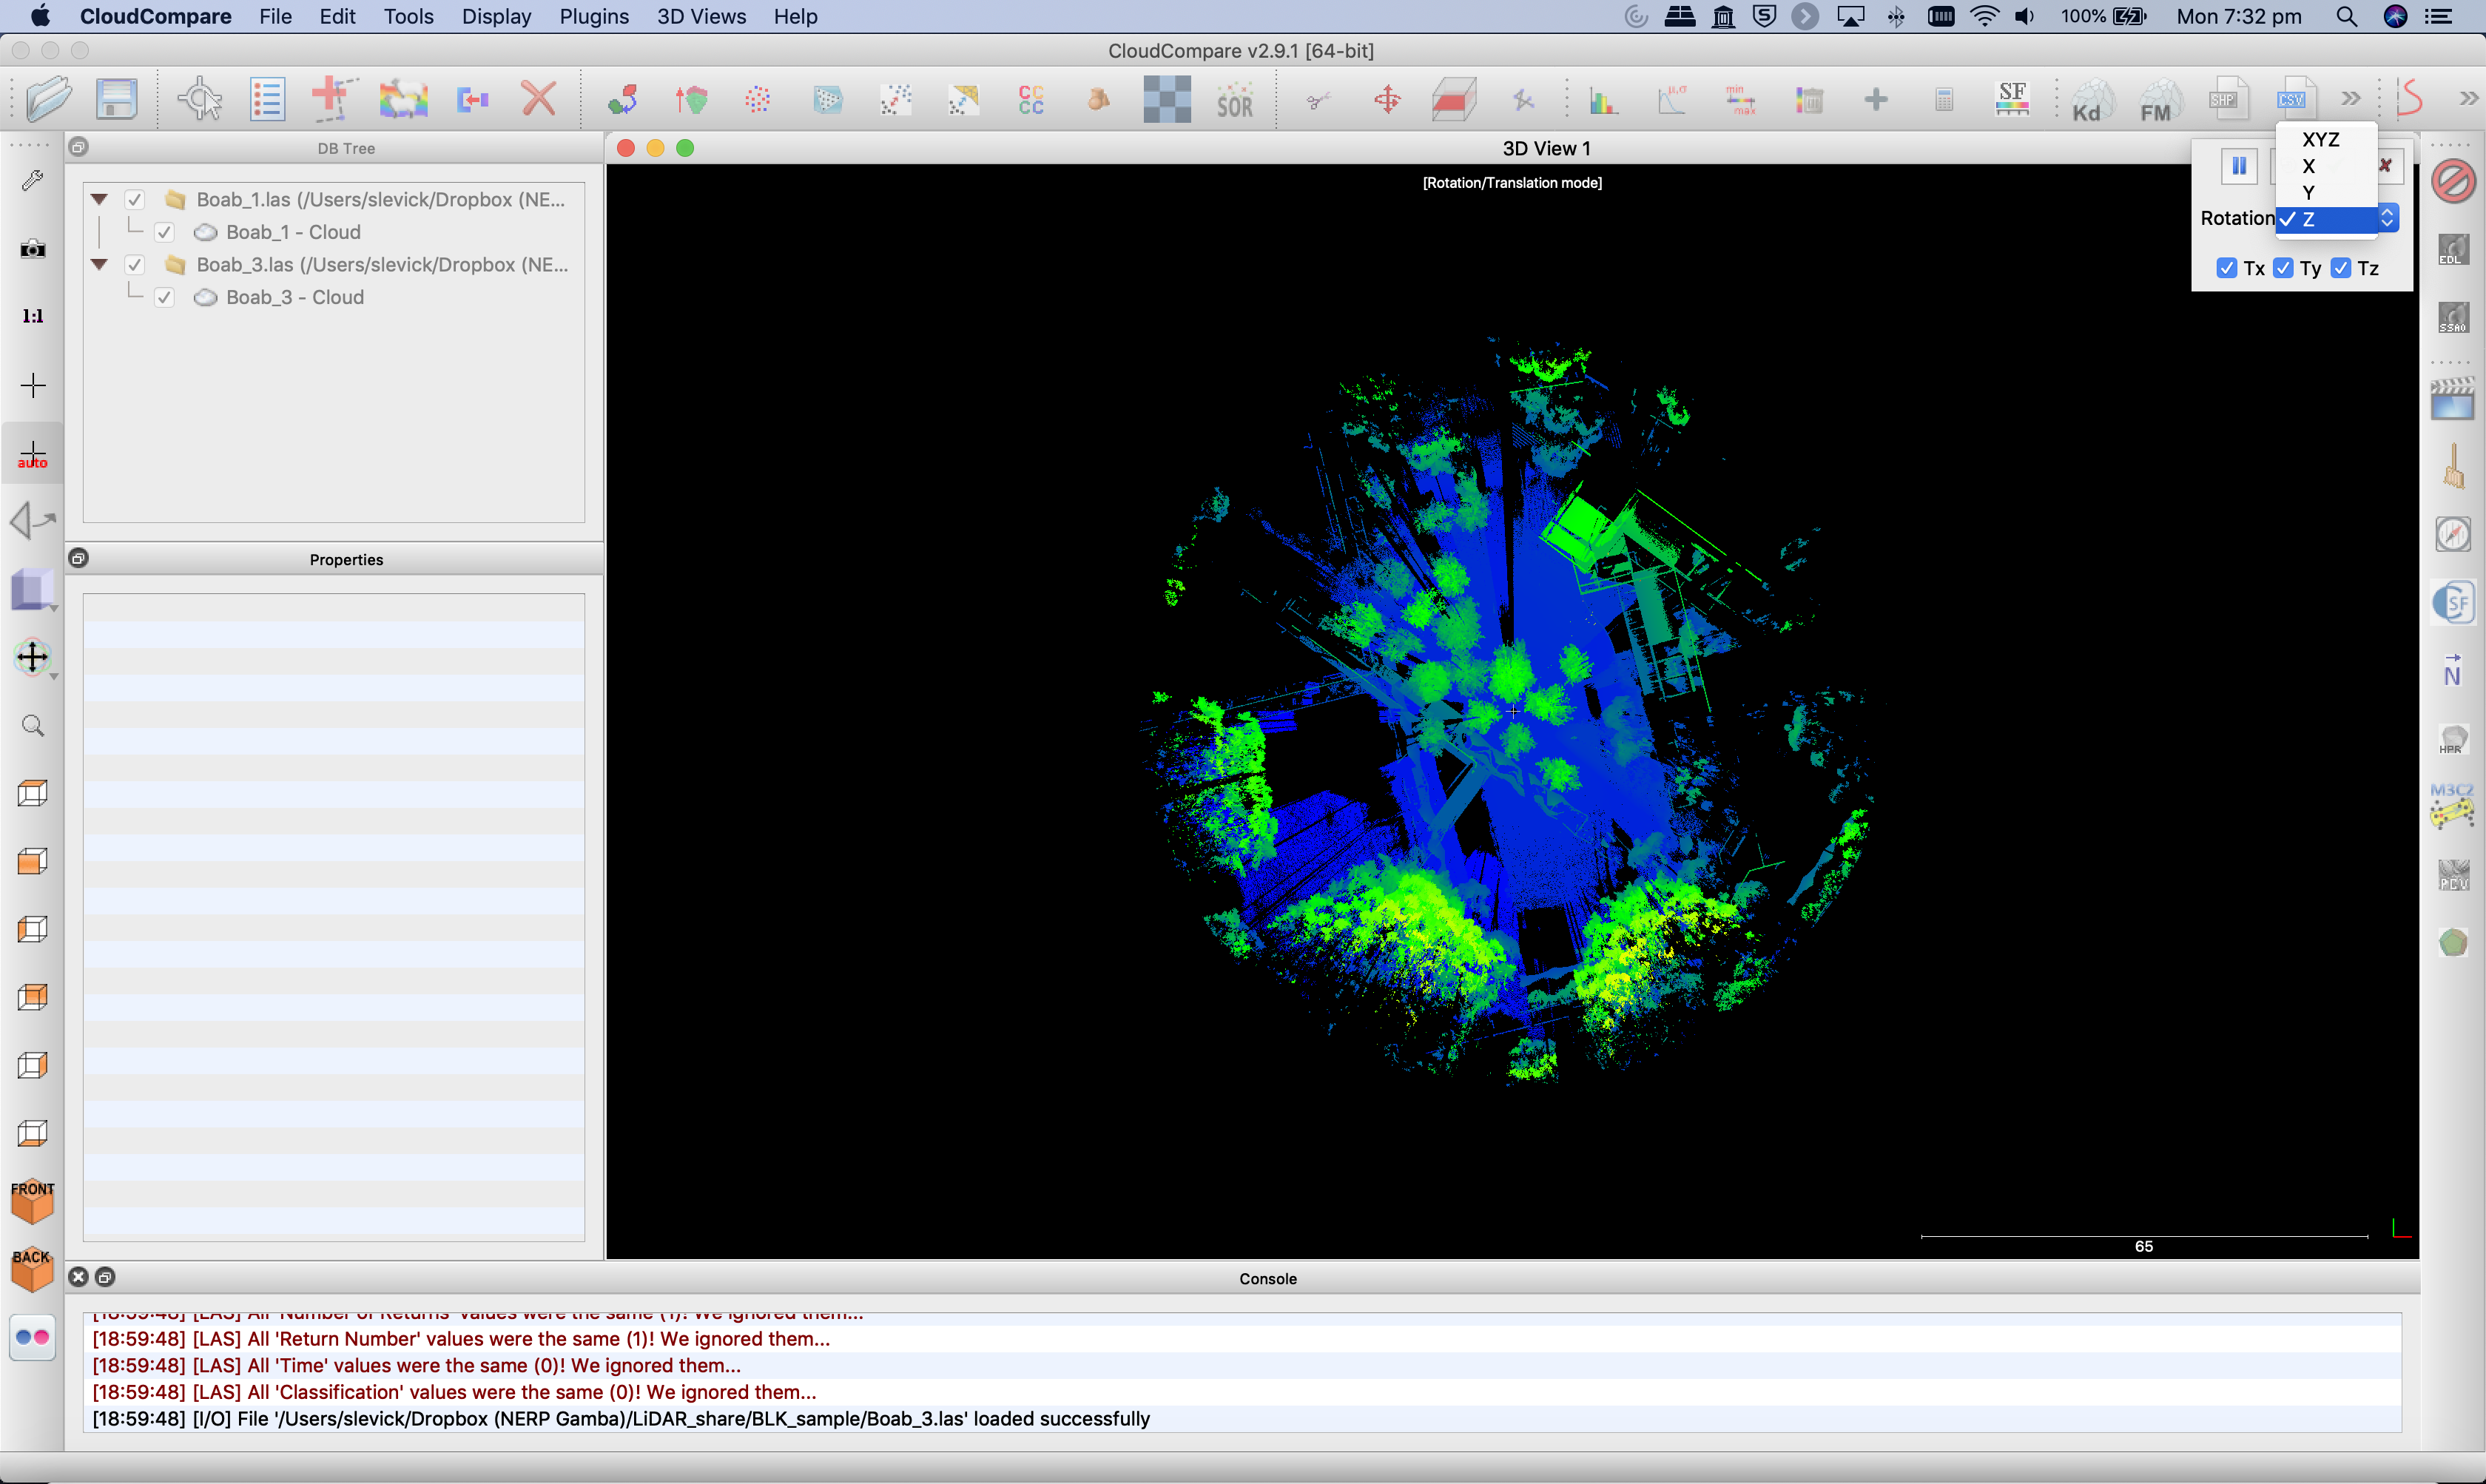Screen dimensions: 2486x1484
Task: Open the Tools menu
Action: (408, 16)
